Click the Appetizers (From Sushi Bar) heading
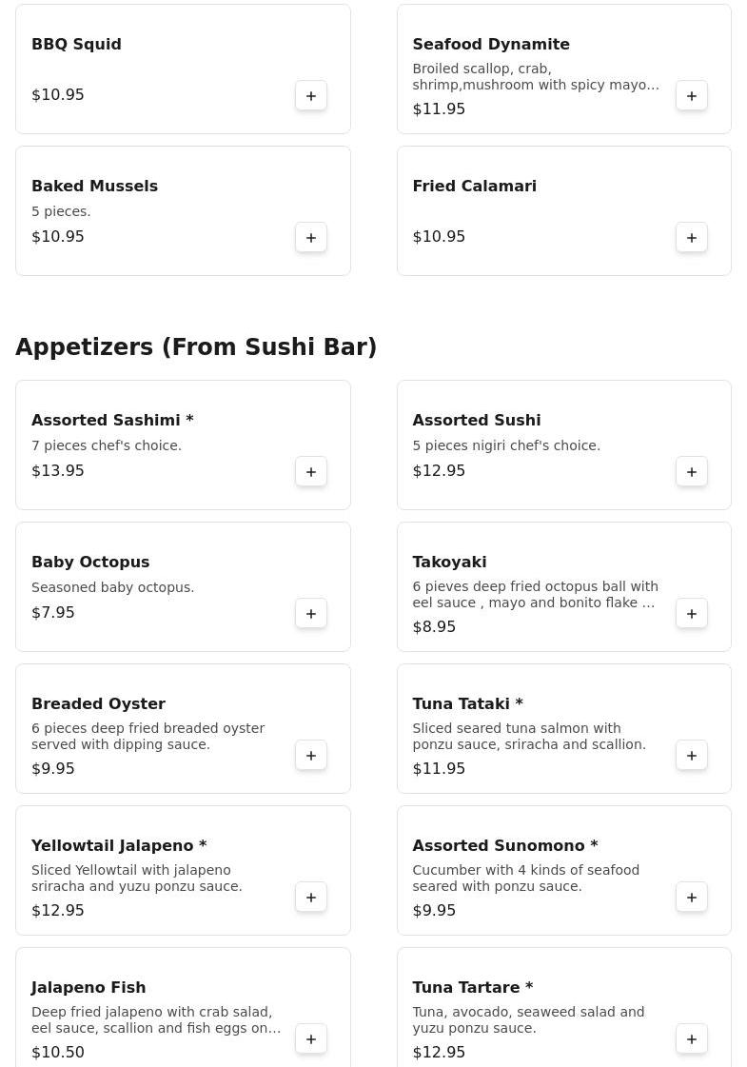This screenshot has width=747, height=1067. [196, 347]
